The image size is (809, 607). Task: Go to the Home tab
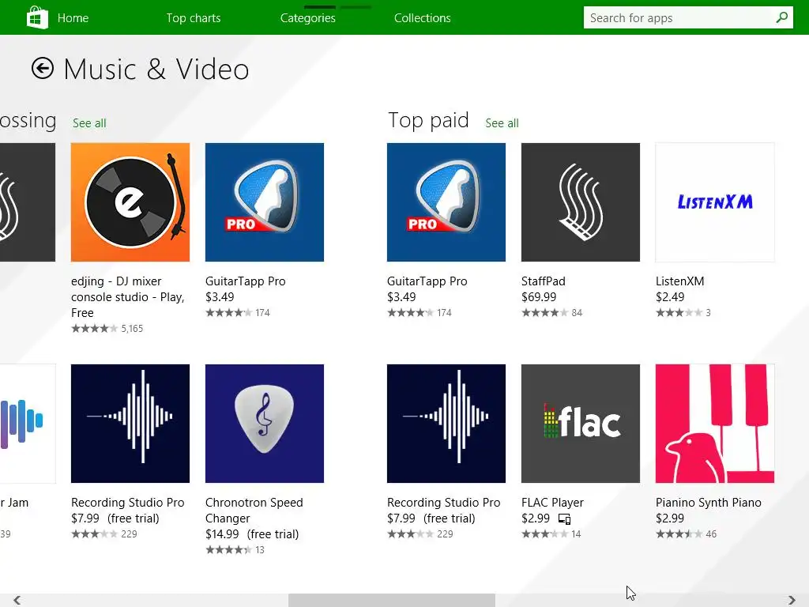point(73,18)
